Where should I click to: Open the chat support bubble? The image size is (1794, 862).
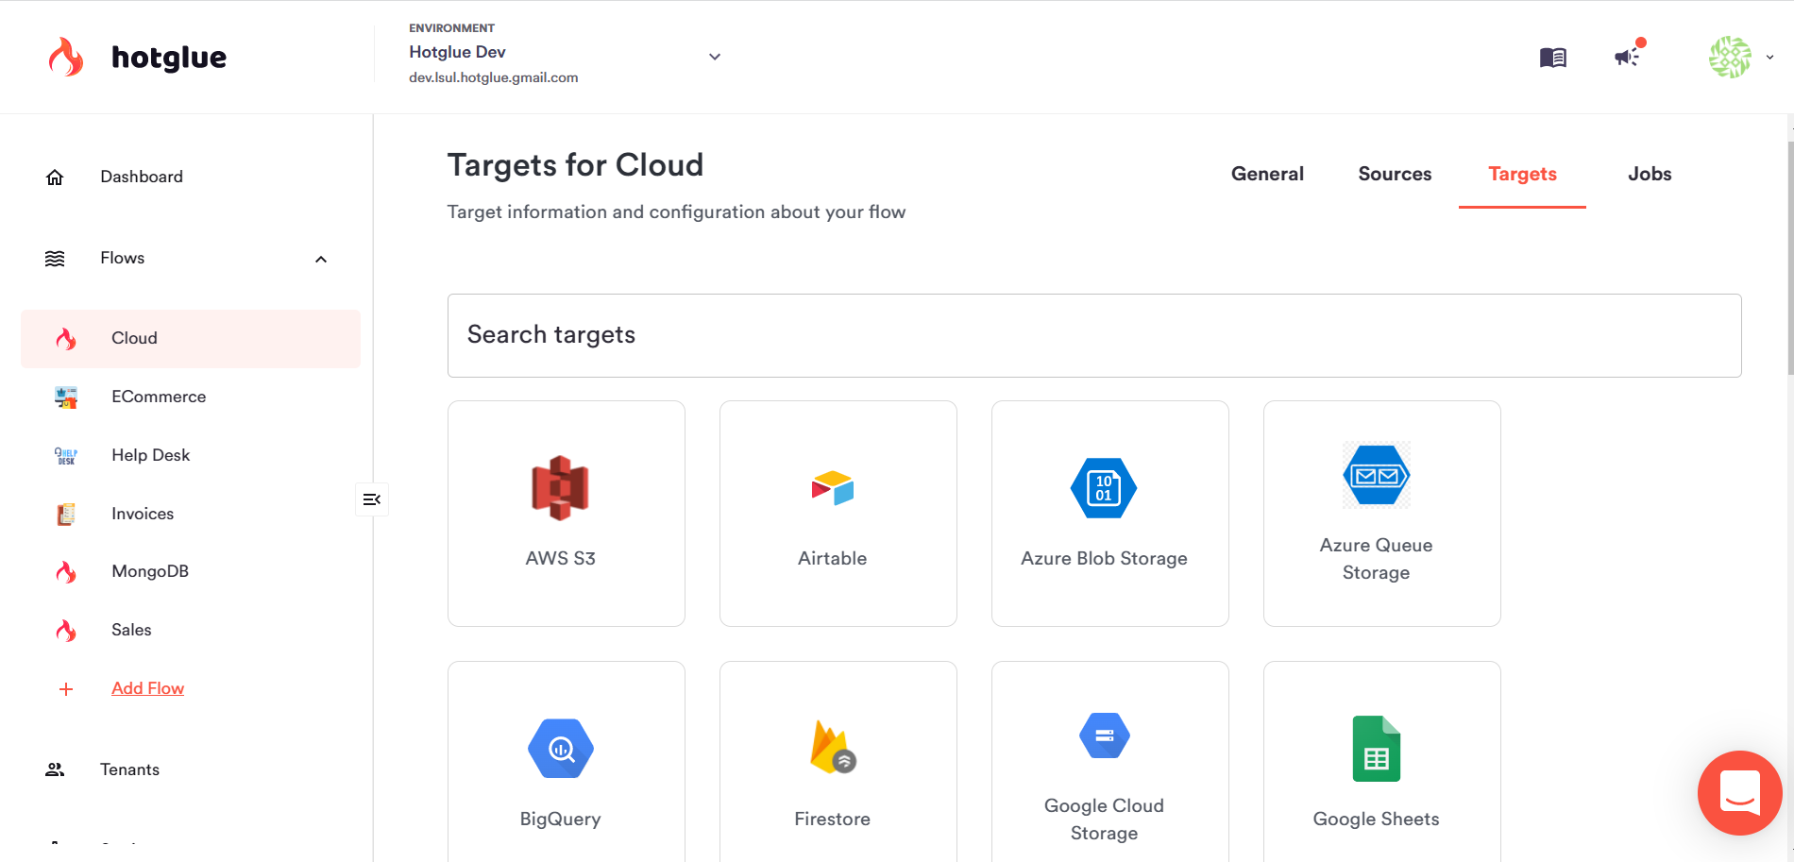(1739, 793)
